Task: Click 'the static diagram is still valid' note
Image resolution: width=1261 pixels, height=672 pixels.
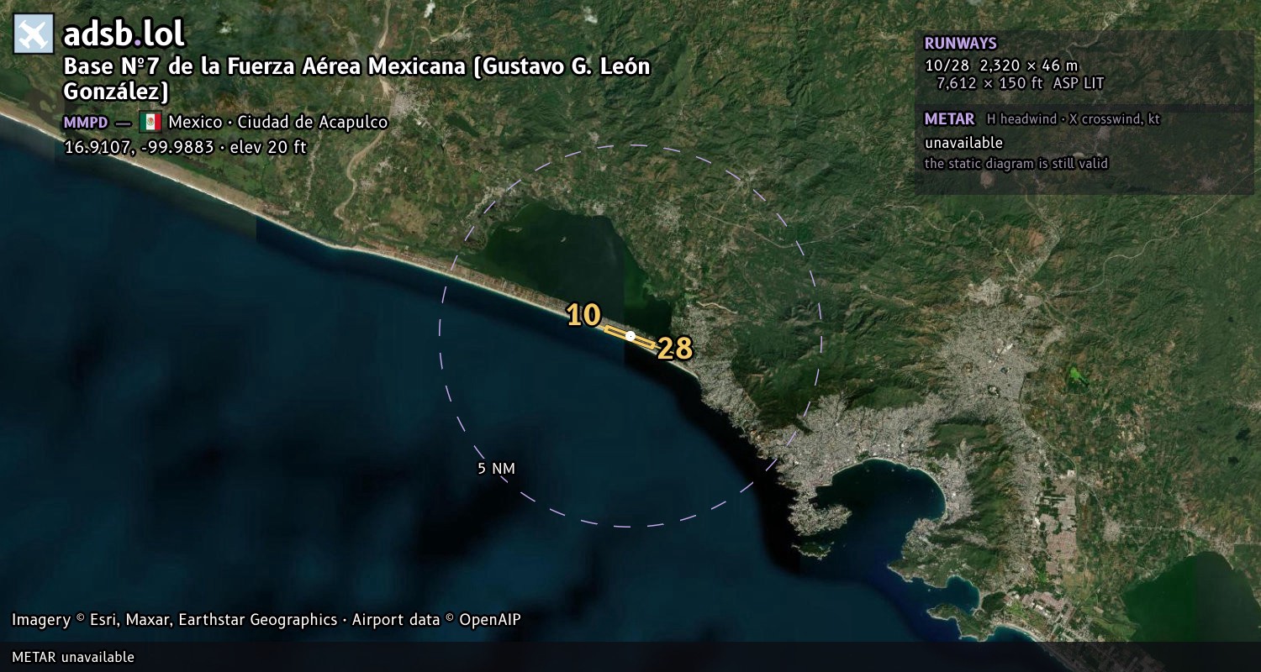Action: [x=1016, y=164]
